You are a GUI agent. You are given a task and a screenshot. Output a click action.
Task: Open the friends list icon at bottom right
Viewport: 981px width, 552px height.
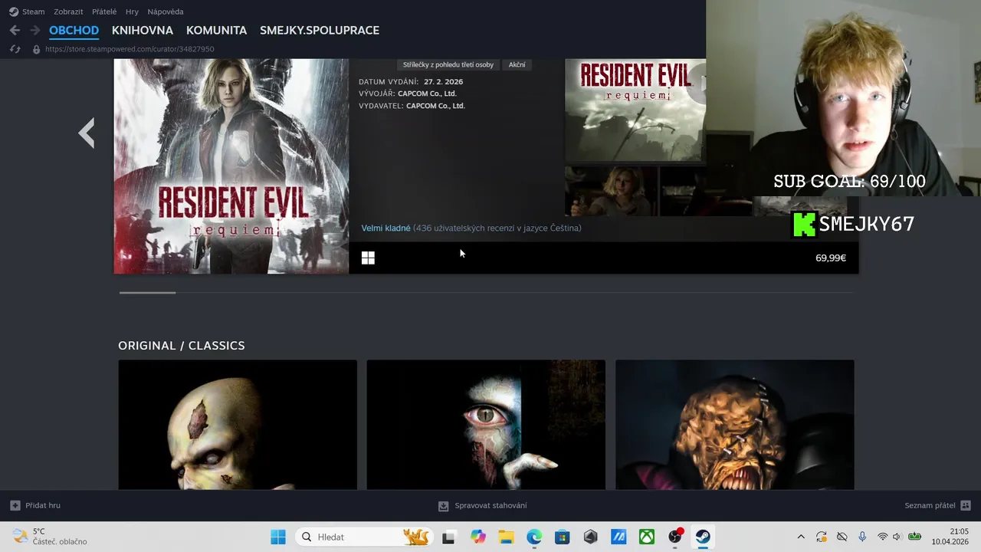point(966,505)
